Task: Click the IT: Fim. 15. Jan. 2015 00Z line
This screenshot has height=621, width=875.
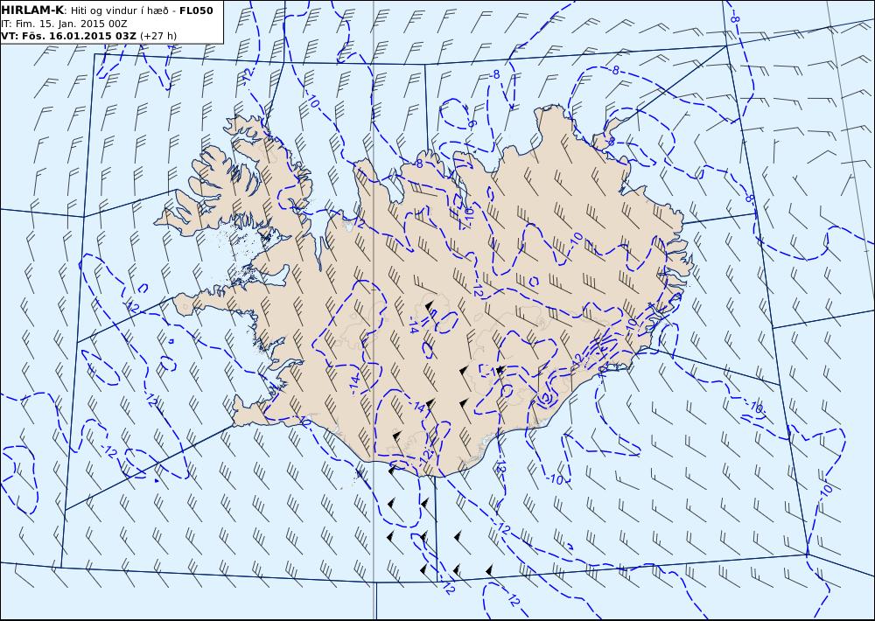Action: (64, 24)
